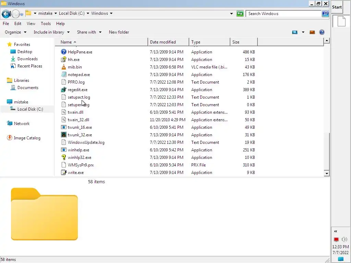351x263 pixels.
Task: Select the twunk_32.exe icon
Action: 63,135
